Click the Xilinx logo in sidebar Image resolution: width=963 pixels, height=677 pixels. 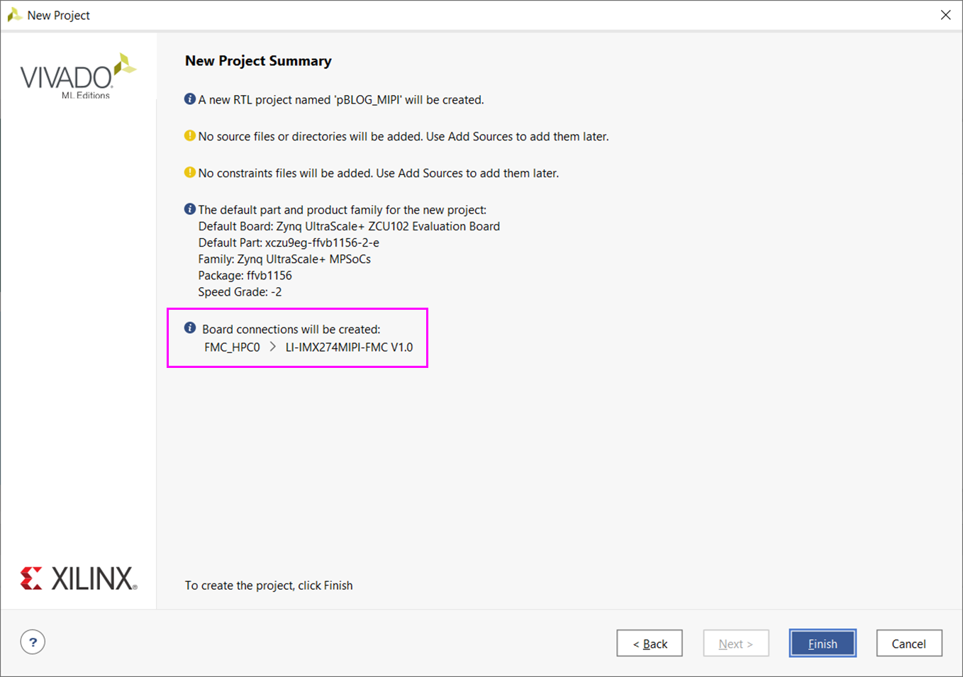pyautogui.click(x=79, y=578)
